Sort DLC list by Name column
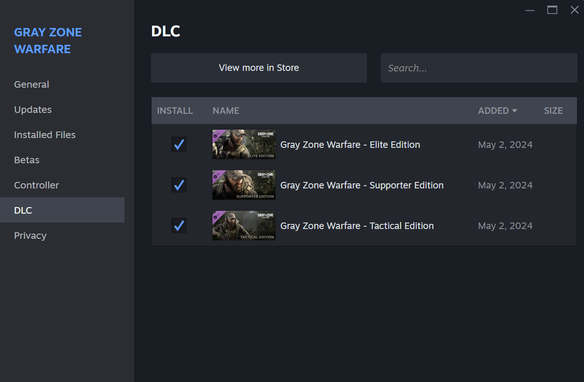 tap(226, 111)
